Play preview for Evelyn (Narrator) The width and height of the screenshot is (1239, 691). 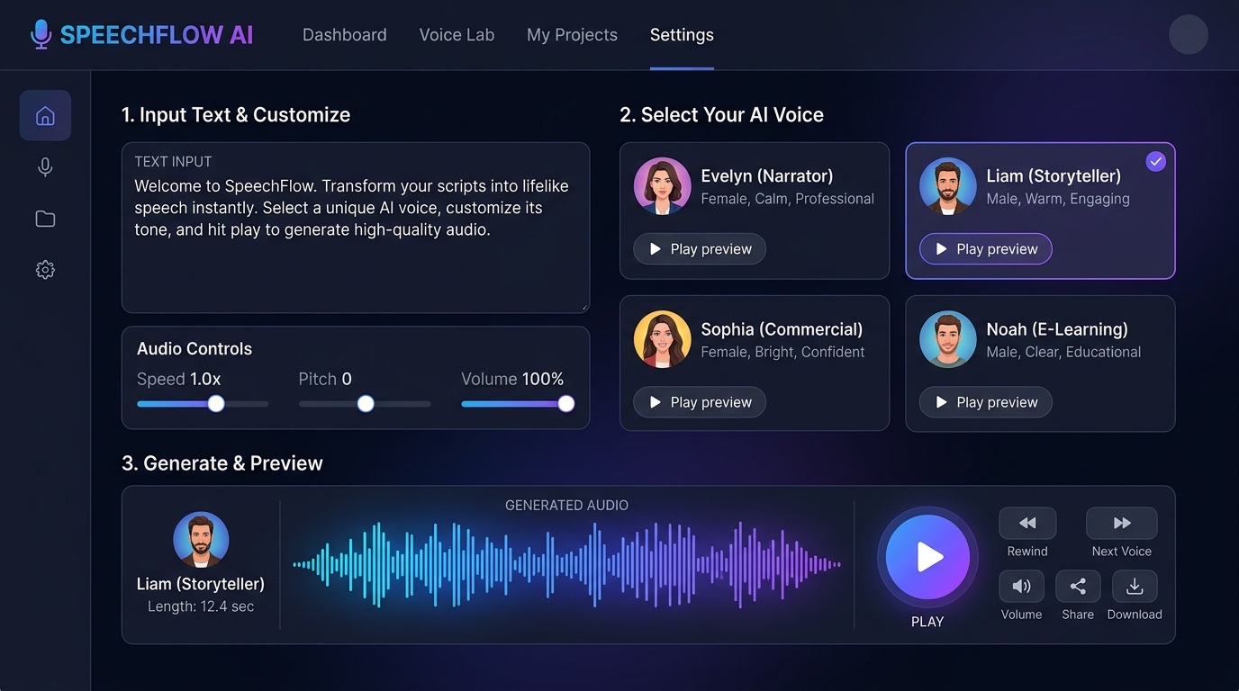(699, 248)
